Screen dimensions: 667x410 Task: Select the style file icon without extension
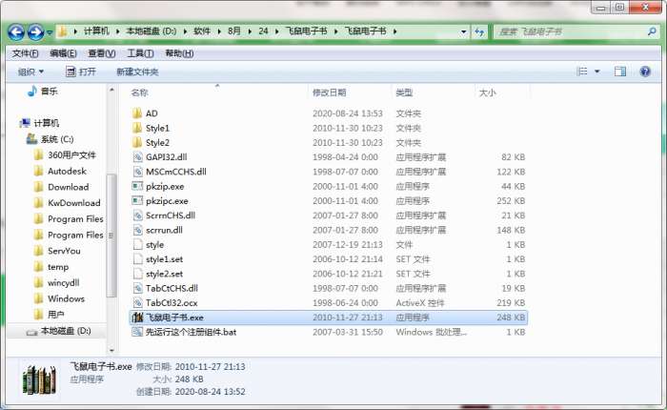click(x=137, y=245)
